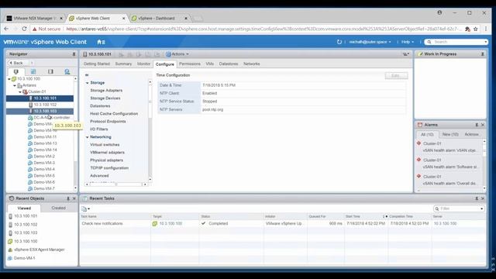Select the VMs and Templates navigator icon

33,71
